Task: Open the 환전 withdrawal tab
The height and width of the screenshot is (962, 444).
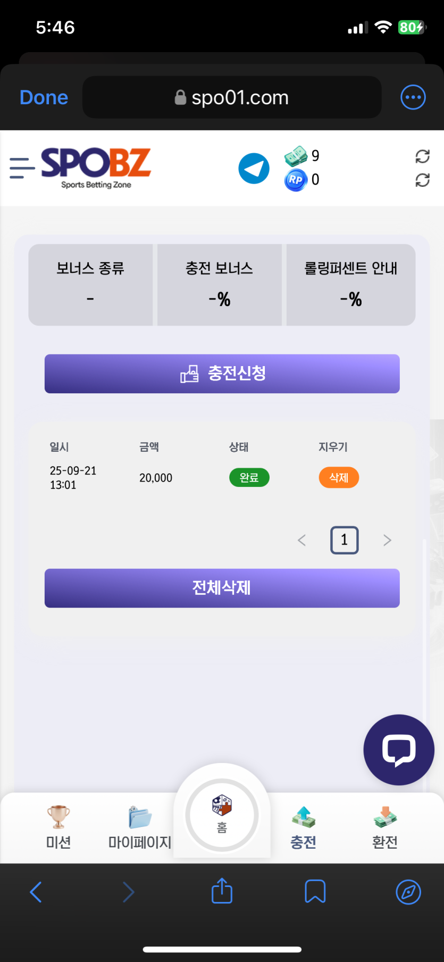Action: 385,827
